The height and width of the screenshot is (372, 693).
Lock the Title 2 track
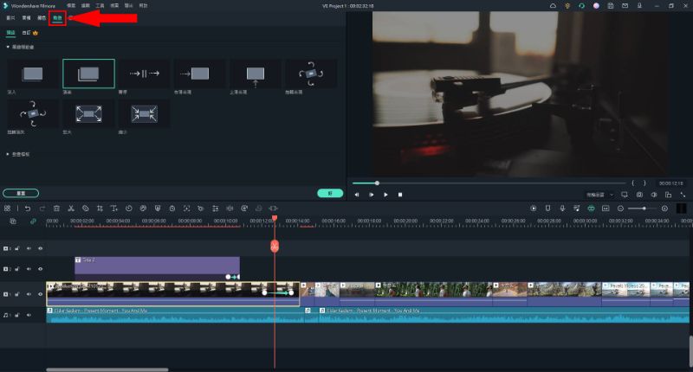pos(16,269)
